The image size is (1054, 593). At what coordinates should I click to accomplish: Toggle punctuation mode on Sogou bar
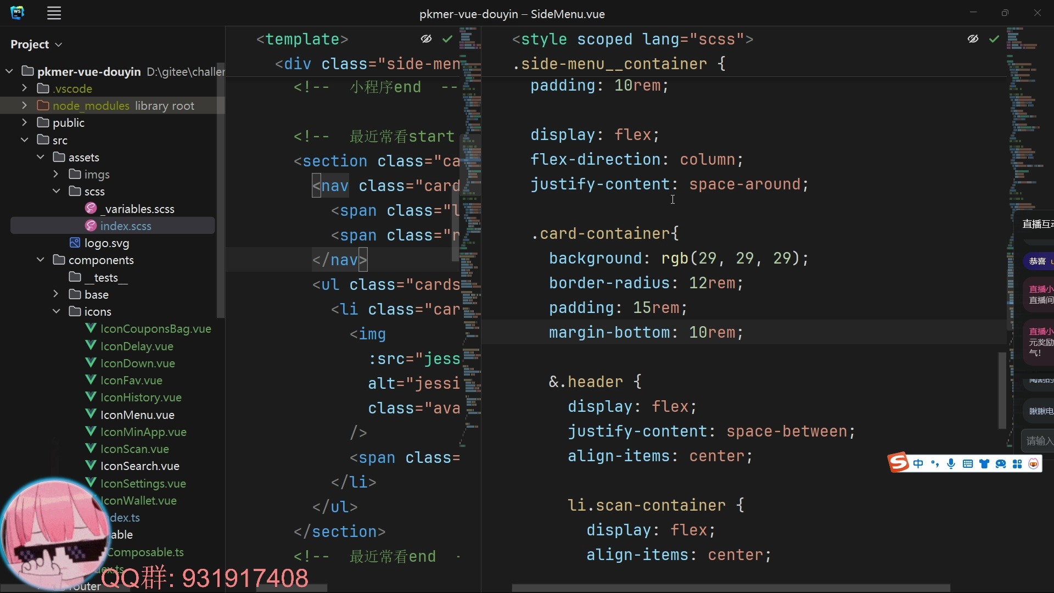point(935,464)
